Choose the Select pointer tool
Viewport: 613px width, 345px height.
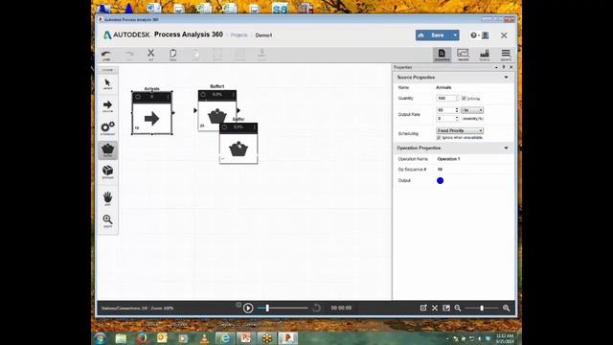[107, 84]
